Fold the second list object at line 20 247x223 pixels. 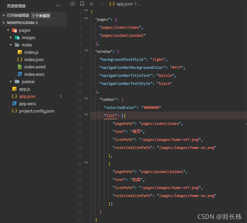pos(86,163)
